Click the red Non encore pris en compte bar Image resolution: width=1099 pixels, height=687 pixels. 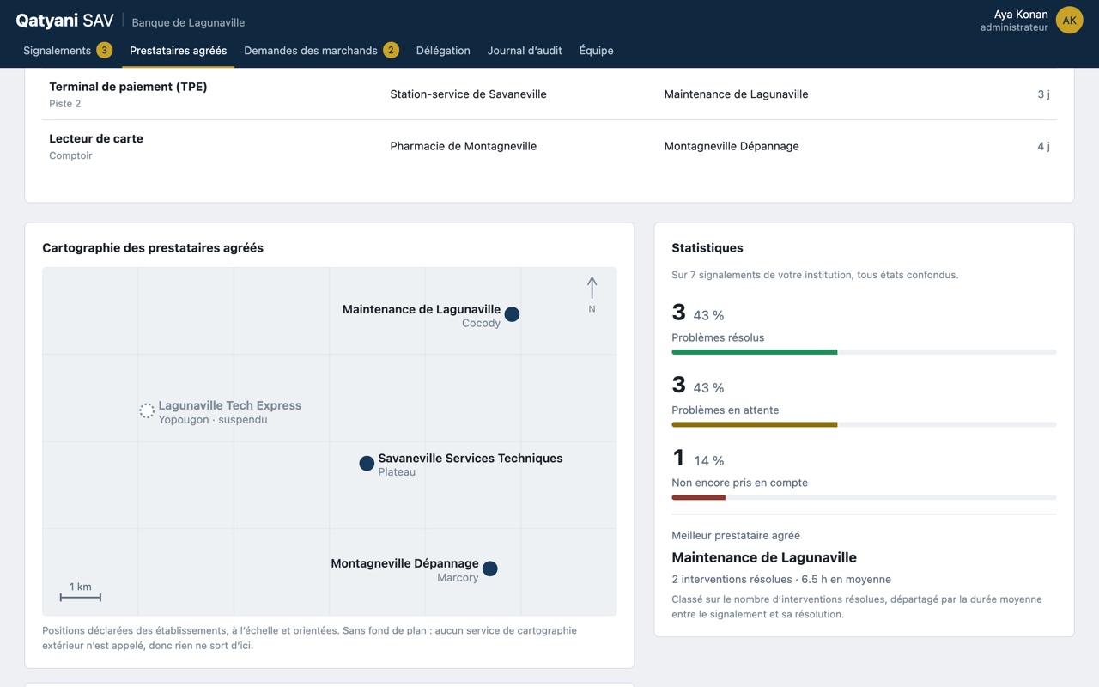click(x=698, y=497)
